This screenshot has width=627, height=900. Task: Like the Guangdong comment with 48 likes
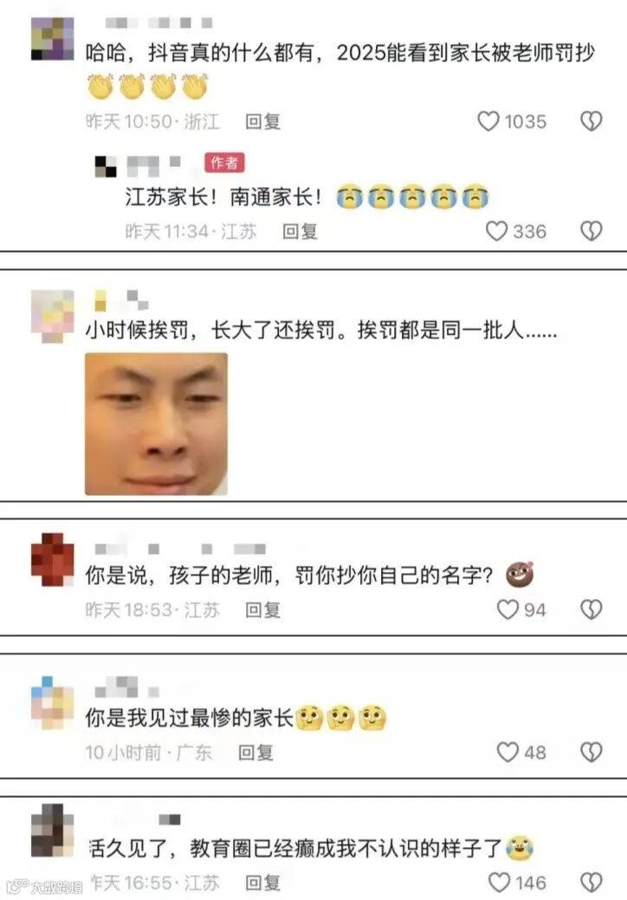point(507,752)
